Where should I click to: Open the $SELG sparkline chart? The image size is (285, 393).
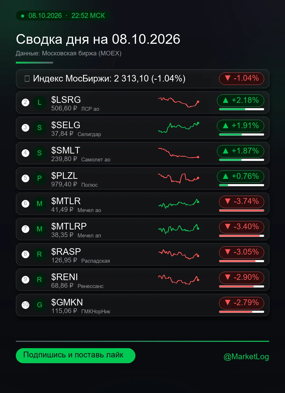[179, 128]
